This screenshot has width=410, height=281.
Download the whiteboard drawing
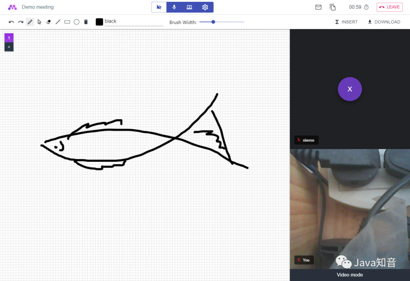(384, 22)
